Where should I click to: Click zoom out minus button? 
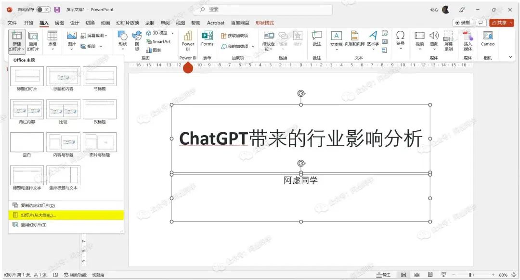click(454, 275)
